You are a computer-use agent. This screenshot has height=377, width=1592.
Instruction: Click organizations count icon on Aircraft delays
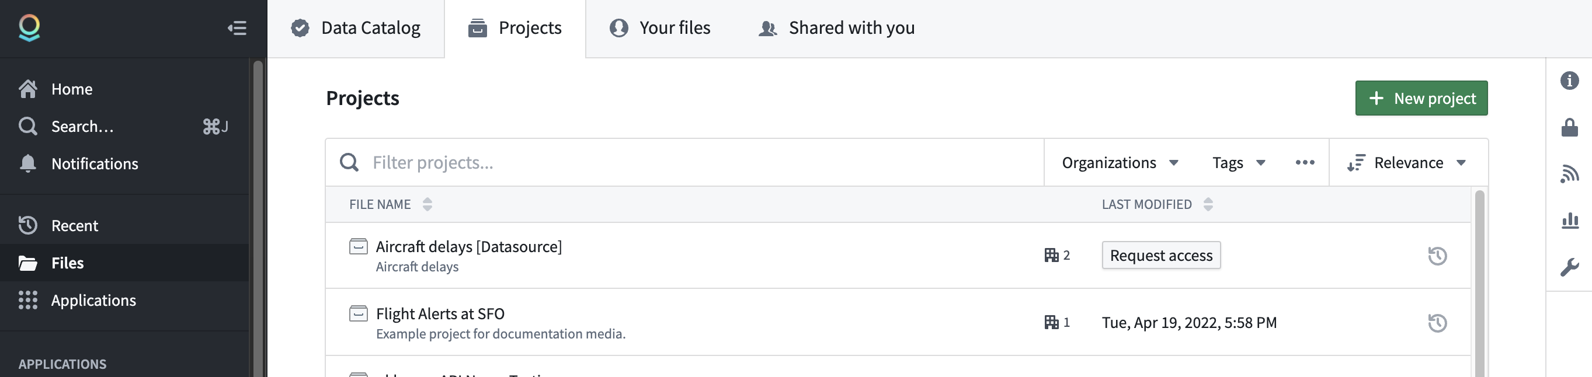(x=1056, y=255)
